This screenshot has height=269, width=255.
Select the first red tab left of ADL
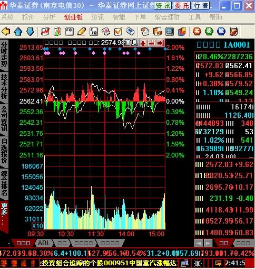[23, 243]
